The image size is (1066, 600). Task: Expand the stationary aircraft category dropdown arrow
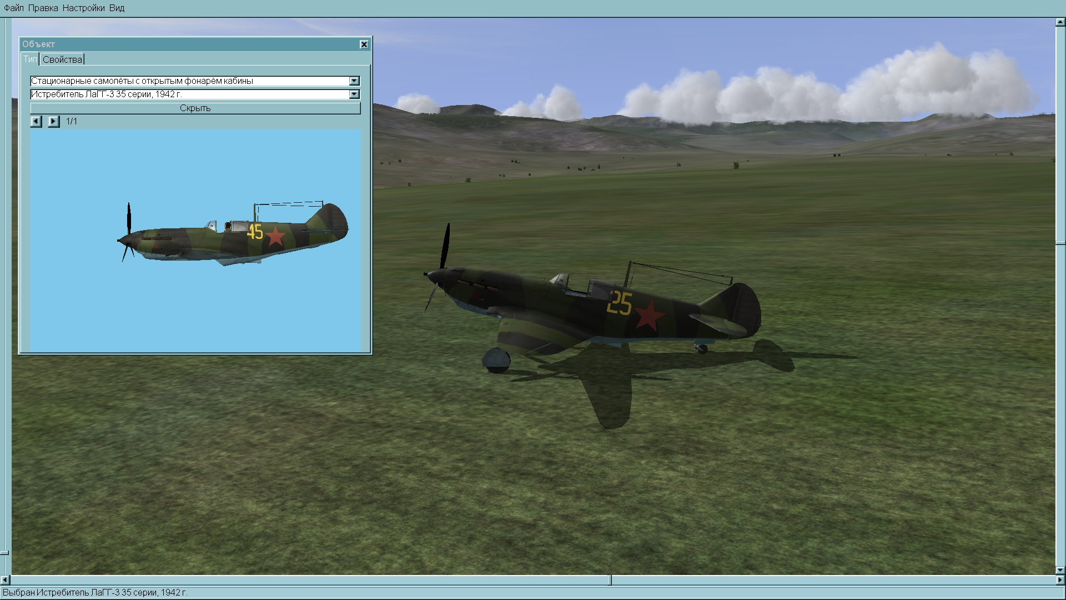[354, 81]
